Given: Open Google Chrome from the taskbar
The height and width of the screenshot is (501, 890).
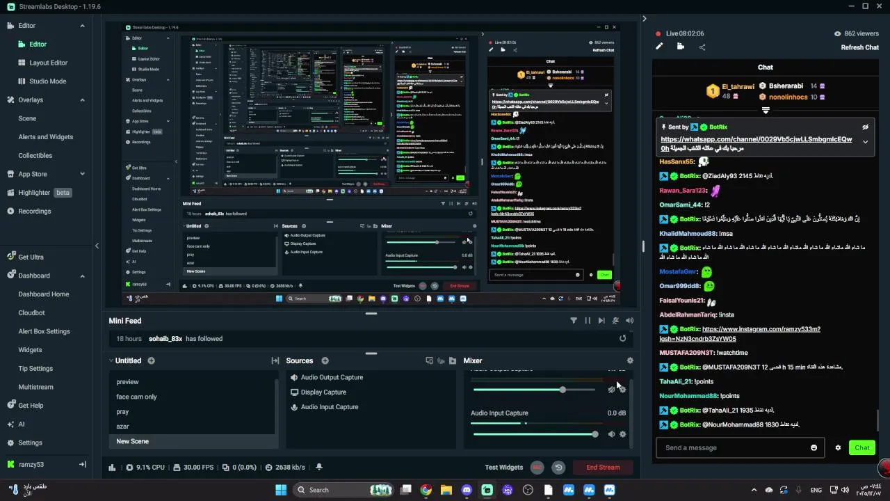Looking at the screenshot, I should click(x=426, y=490).
